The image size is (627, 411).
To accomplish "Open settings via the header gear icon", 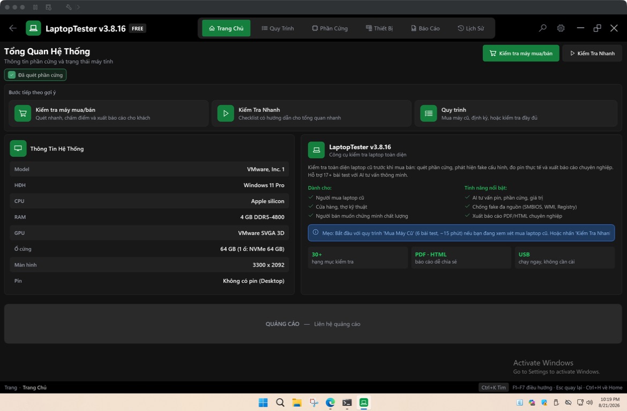I will [x=561, y=28].
